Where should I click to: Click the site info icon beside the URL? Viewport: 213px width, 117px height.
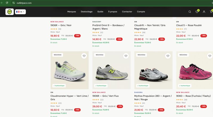pos(14,3)
